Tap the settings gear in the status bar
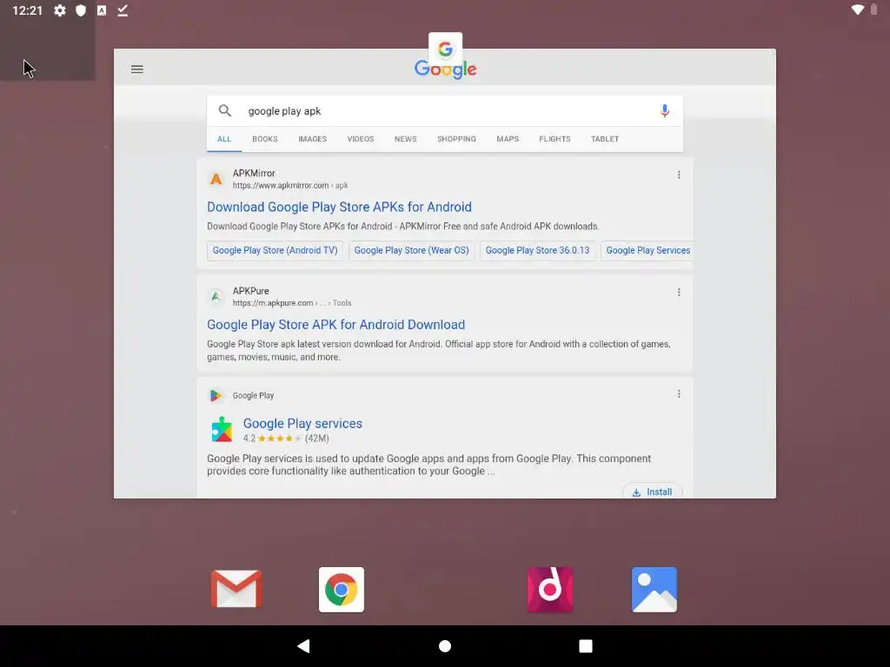This screenshot has width=890, height=667. [60, 10]
